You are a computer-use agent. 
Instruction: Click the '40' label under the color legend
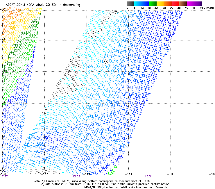(187, 8)
